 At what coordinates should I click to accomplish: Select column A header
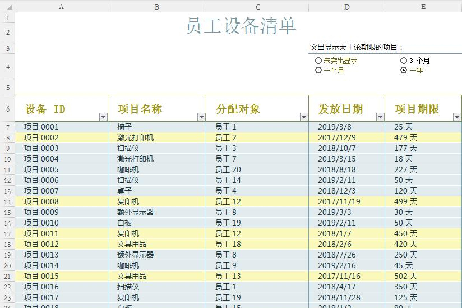[61, 7]
